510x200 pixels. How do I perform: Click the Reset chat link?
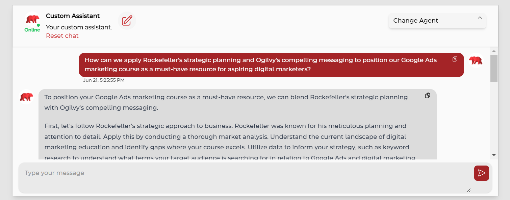[x=62, y=36]
